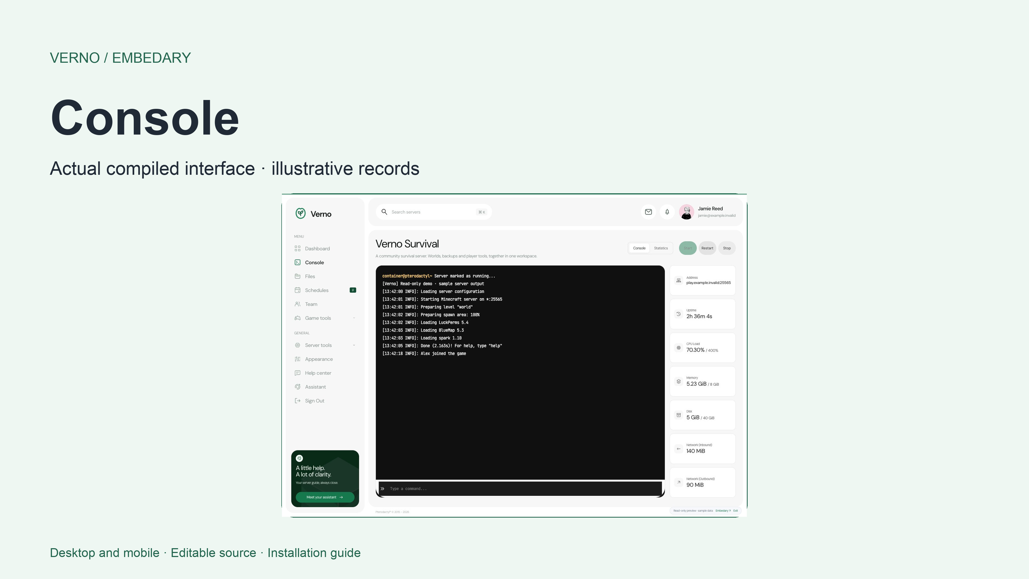
Task: Switch to the Console tab
Action: point(639,248)
